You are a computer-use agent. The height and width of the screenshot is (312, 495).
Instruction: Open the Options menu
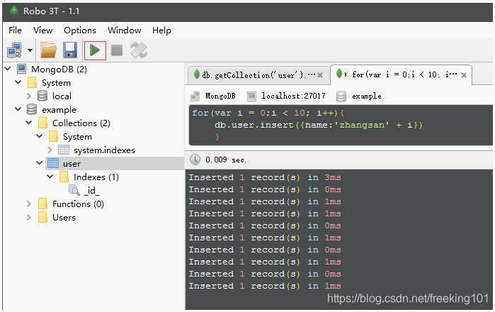[x=80, y=30]
